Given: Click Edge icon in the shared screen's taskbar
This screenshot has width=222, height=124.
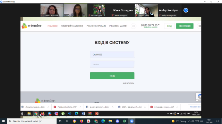Looking at the screenshot, I should 76,113.
